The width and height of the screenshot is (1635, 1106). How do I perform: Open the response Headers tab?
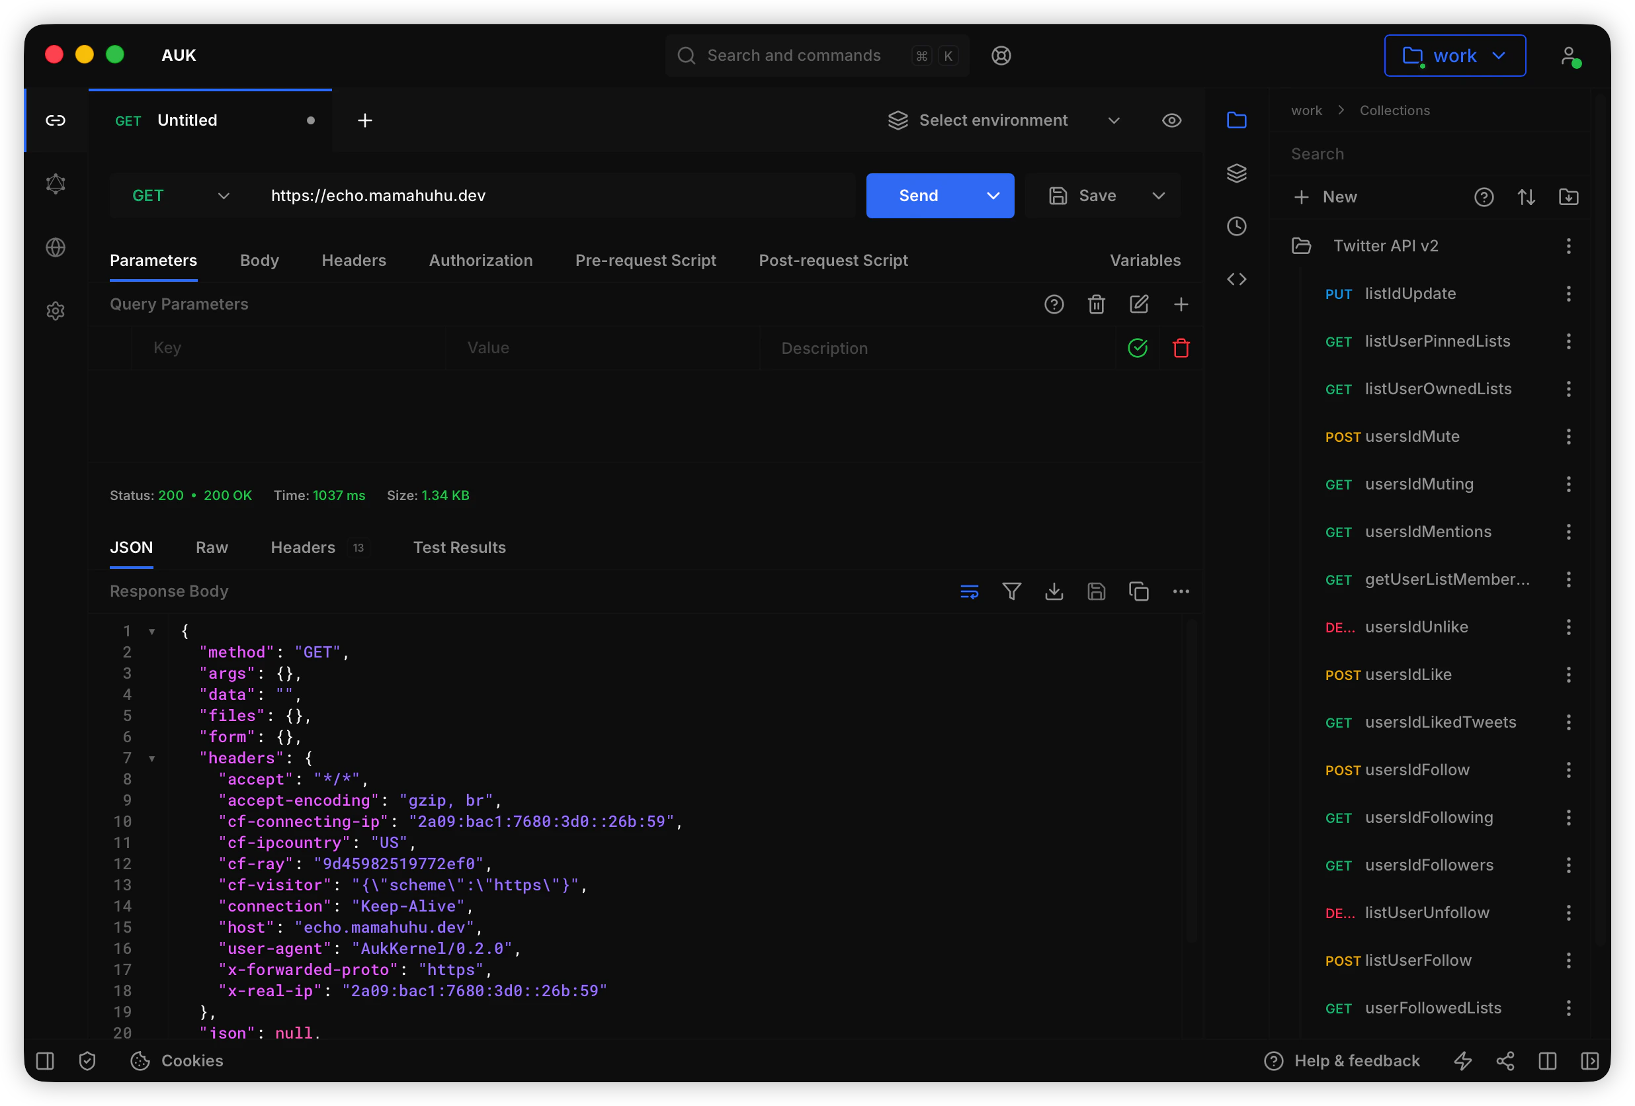click(x=302, y=547)
